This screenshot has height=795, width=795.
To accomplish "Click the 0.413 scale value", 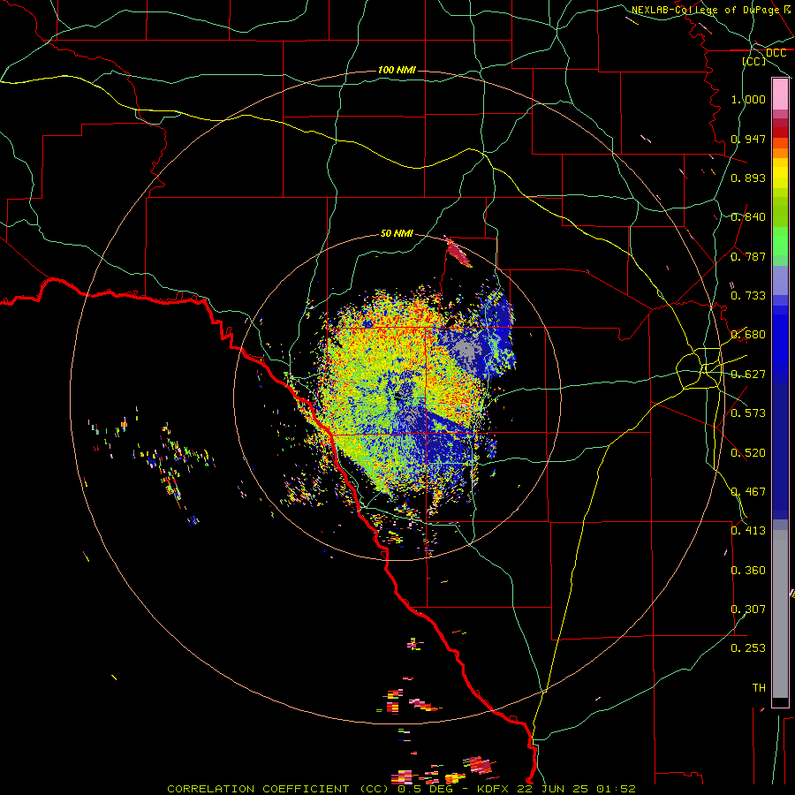I will click(748, 531).
